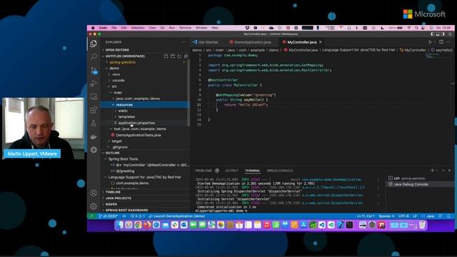Expand the spring-petclinic folder

coord(122,62)
